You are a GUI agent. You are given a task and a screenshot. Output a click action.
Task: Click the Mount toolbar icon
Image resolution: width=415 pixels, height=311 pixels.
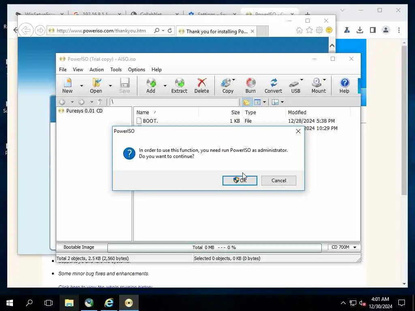coord(318,85)
